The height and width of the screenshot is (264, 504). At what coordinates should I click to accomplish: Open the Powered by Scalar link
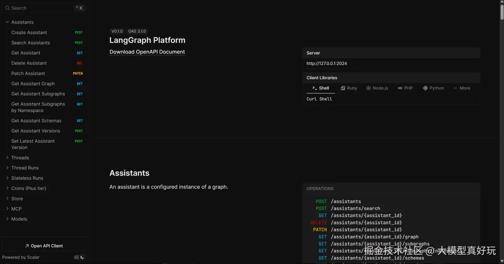[x=21, y=257]
